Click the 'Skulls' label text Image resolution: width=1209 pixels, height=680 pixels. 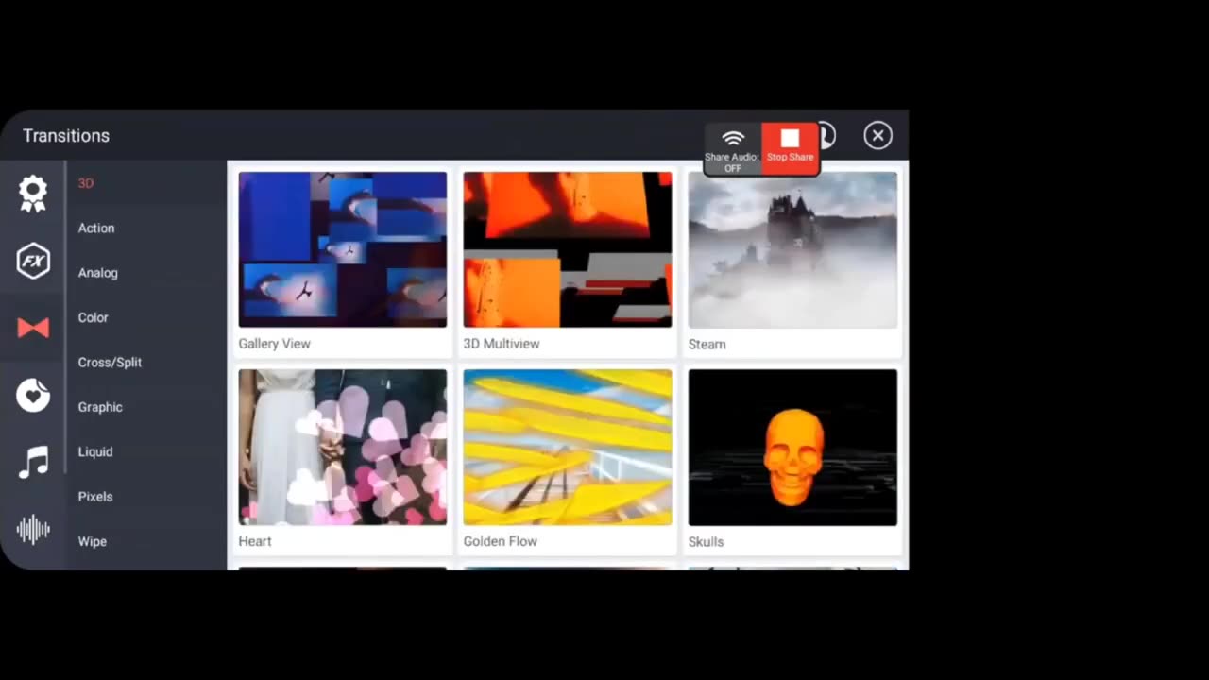[x=706, y=541]
